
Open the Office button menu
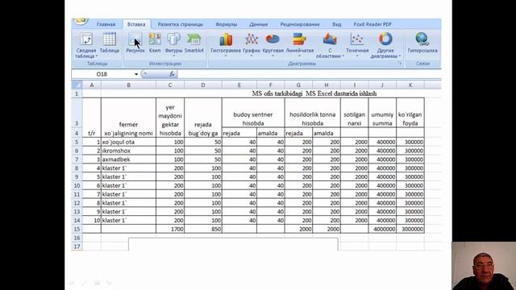pos(81,22)
